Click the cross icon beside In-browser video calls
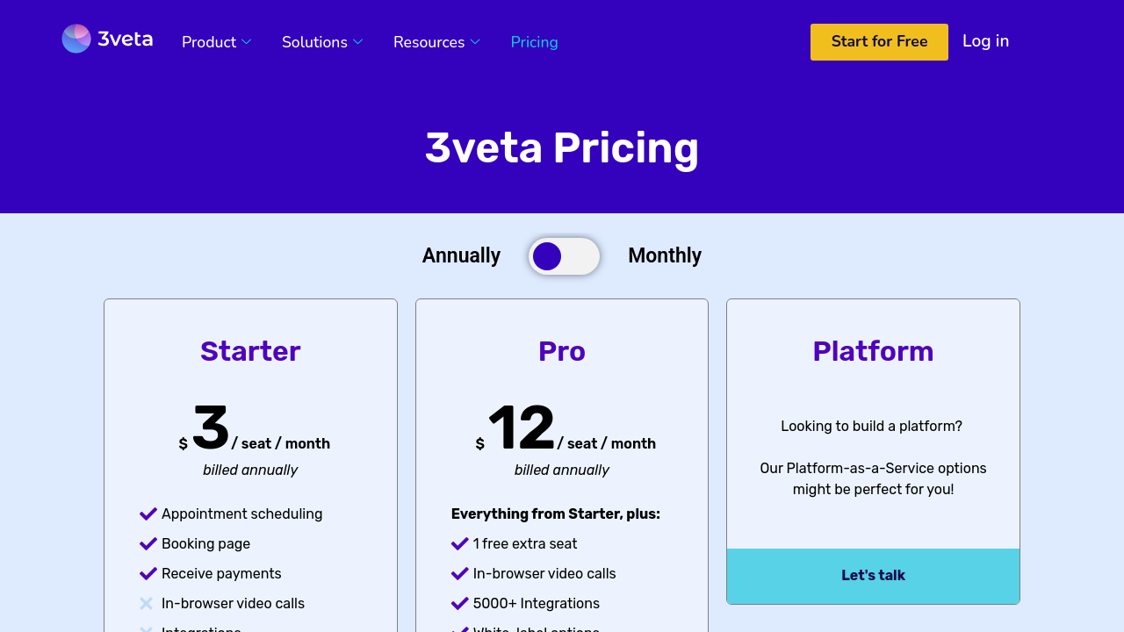This screenshot has width=1124, height=632. [x=147, y=603]
